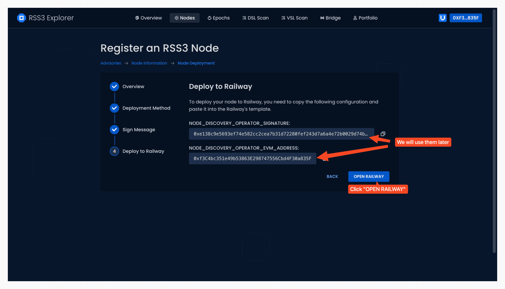Viewport: 505px width, 289px height.
Task: Click the NODE_DISCOVERY_OPERATOR_SIGNATURE label
Action: (x=240, y=123)
